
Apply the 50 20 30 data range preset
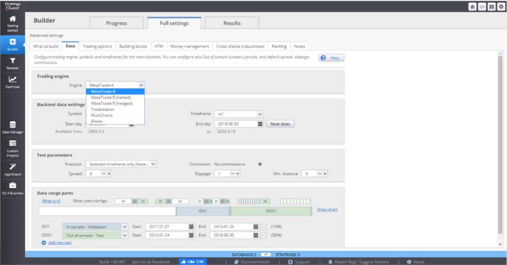[132, 201]
